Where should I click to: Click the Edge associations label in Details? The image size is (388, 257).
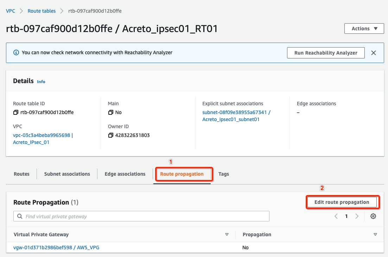point(317,104)
